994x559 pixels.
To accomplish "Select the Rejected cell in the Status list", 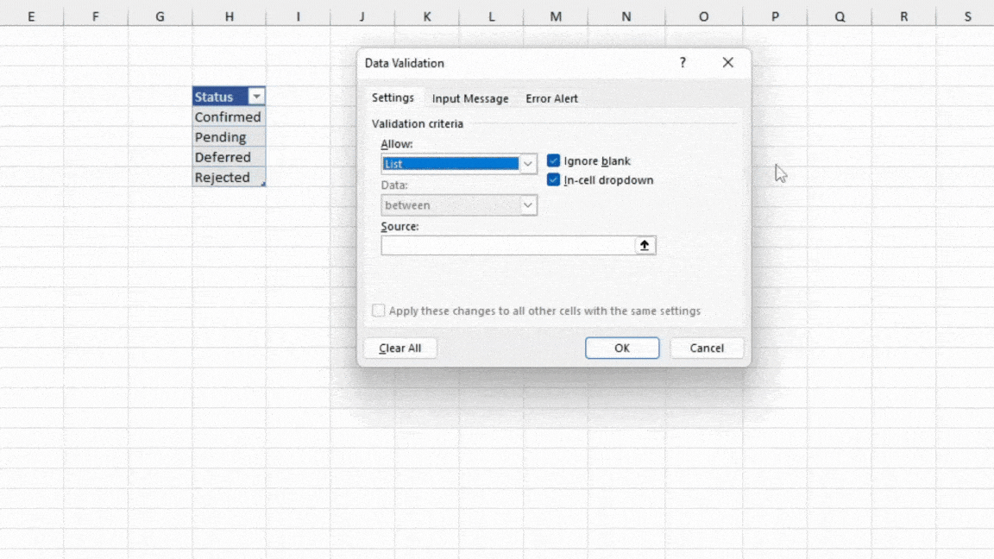I will [x=223, y=177].
